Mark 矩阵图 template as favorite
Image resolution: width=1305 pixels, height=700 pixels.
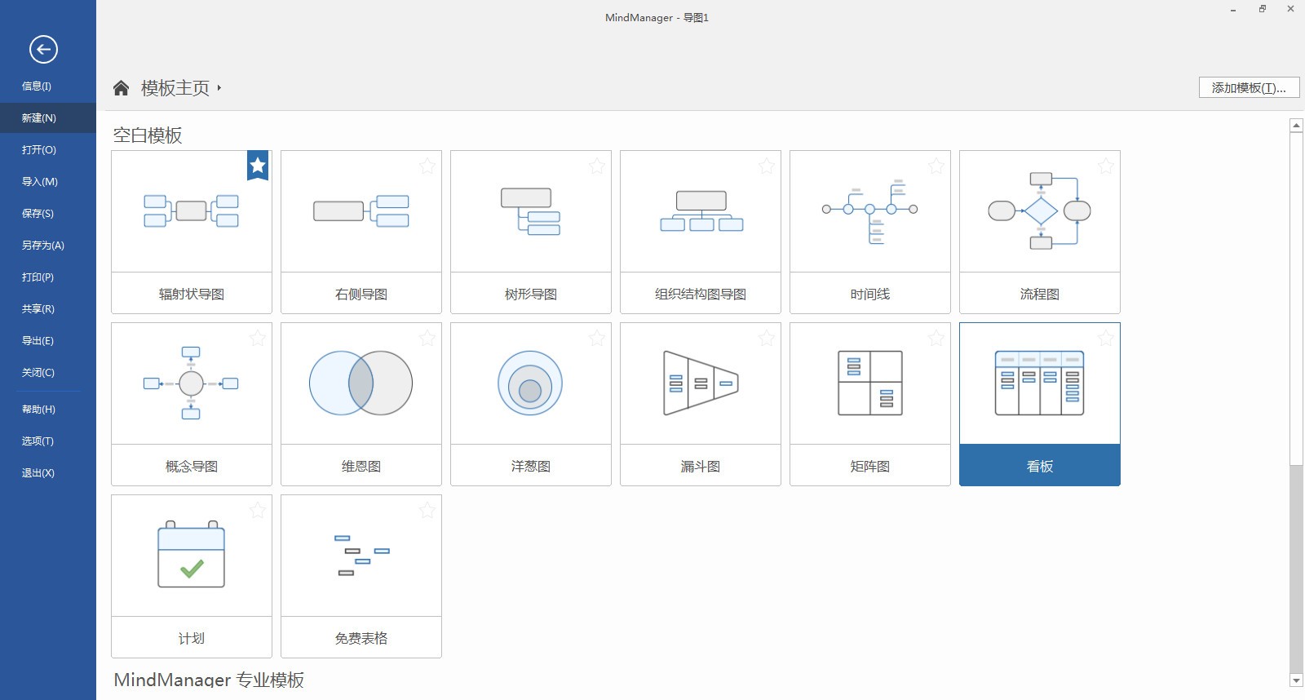(x=936, y=339)
